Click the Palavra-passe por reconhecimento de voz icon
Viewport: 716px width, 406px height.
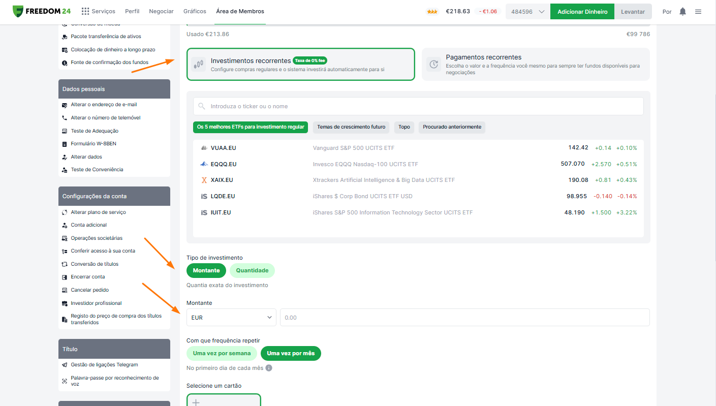(65, 381)
